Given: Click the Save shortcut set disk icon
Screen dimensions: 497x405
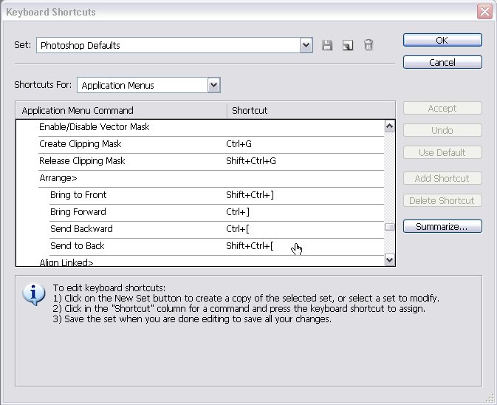Looking at the screenshot, I should tap(327, 45).
